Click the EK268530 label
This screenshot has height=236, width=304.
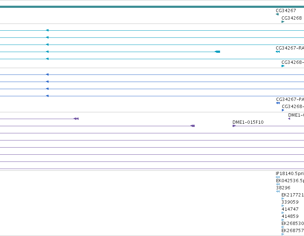[x=293, y=224]
